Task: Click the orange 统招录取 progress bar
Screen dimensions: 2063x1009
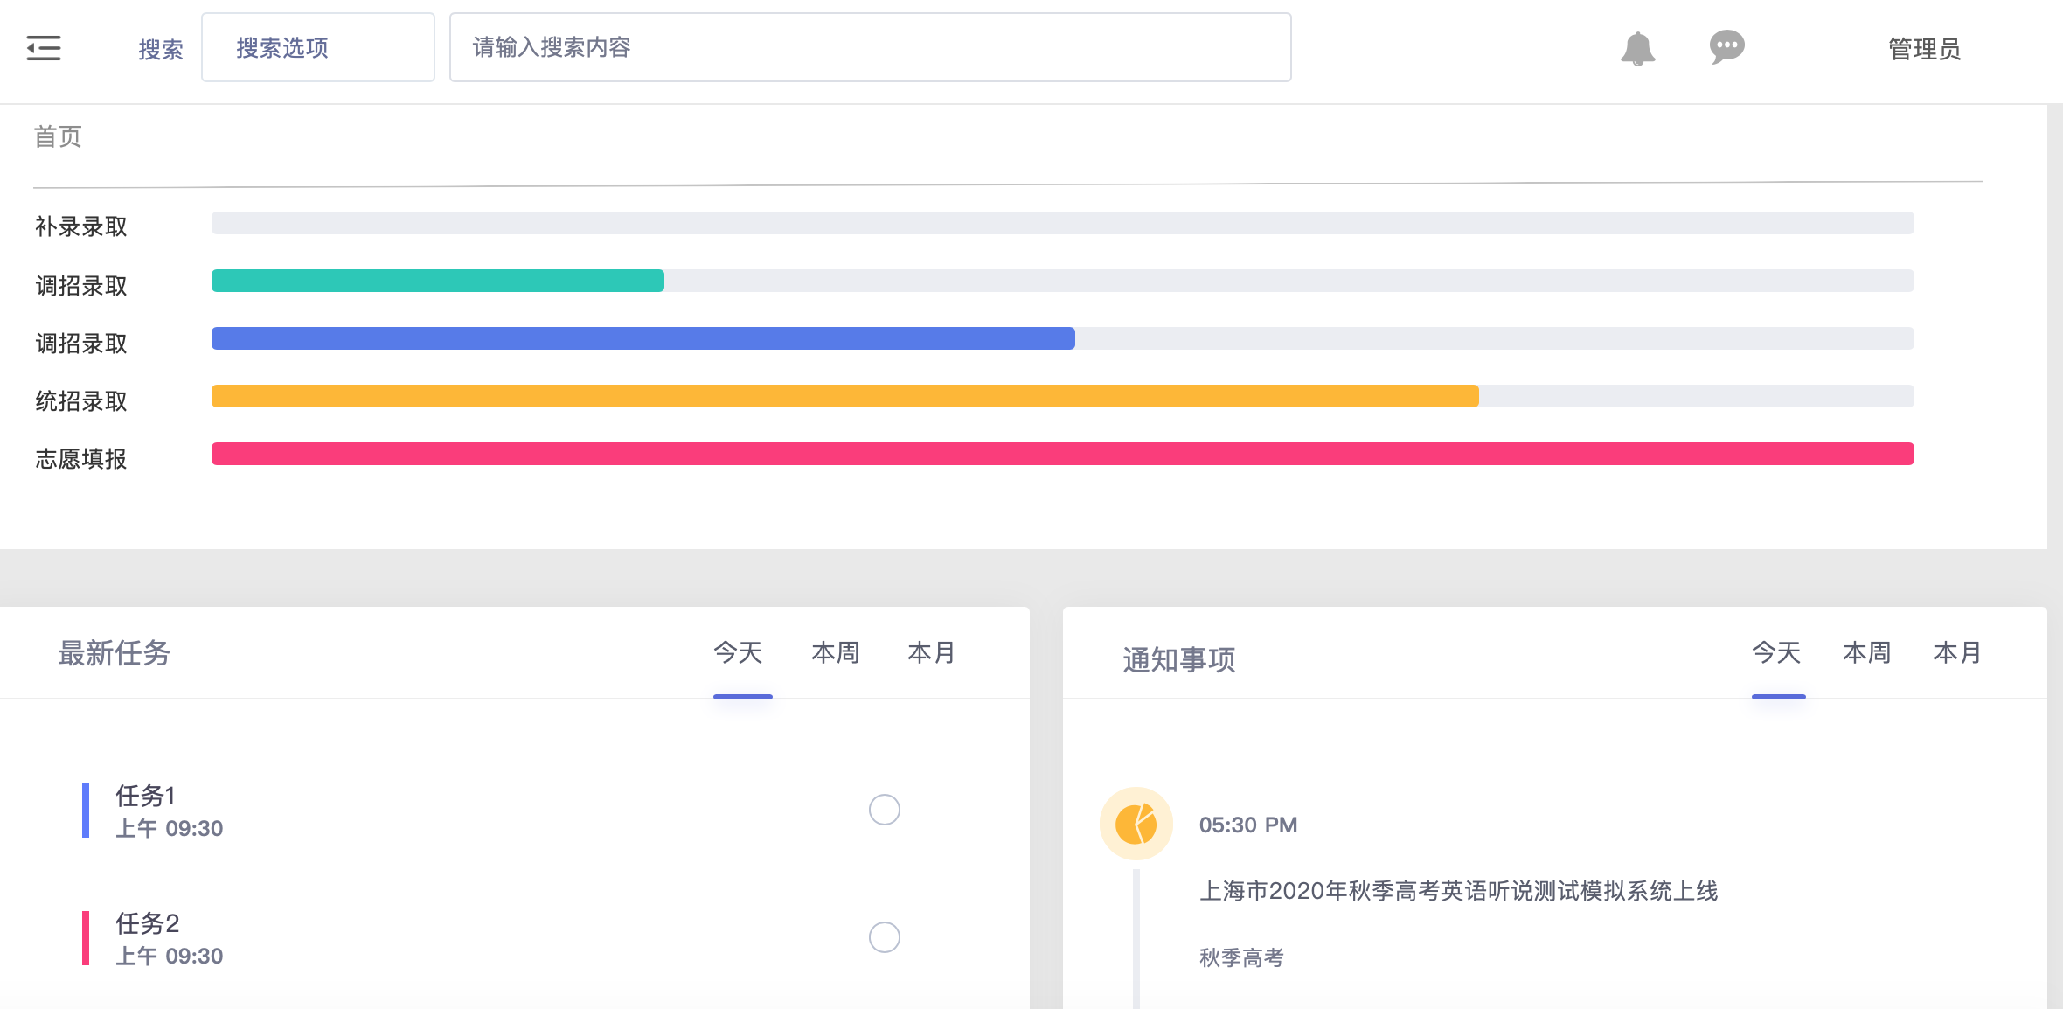Action: point(844,396)
